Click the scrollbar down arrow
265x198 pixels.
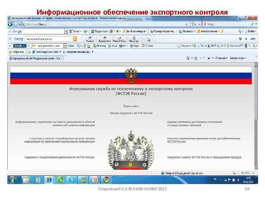pyautogui.click(x=256, y=168)
